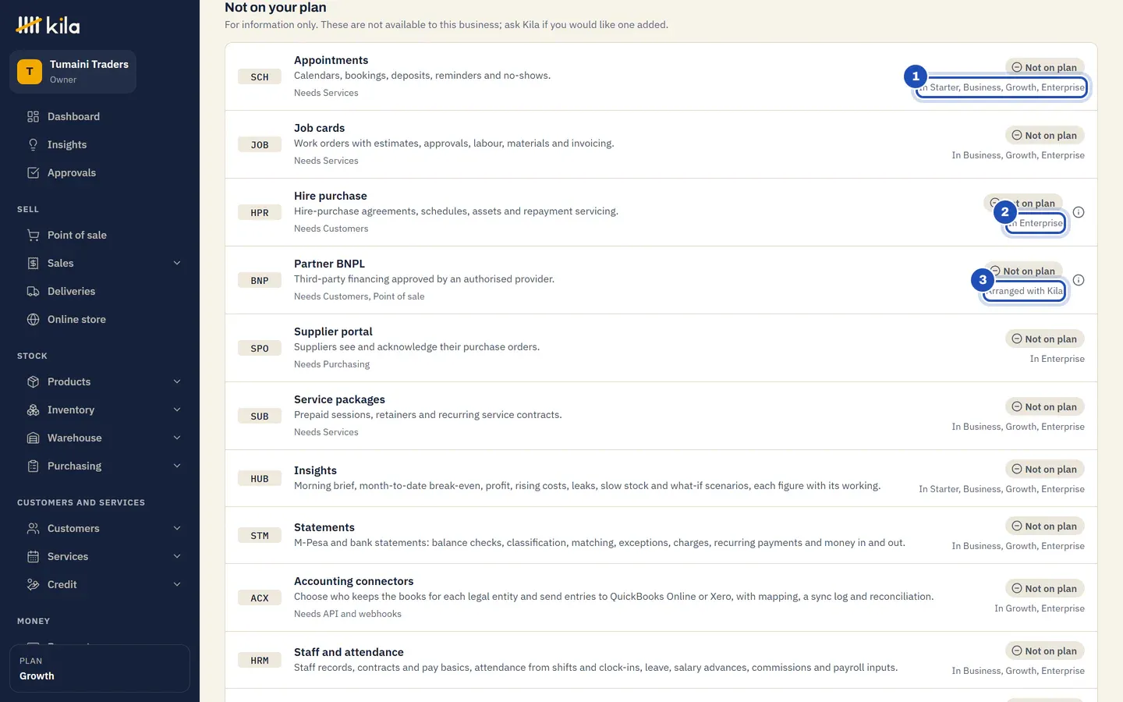Click the Approvals checkbox icon

33,173
